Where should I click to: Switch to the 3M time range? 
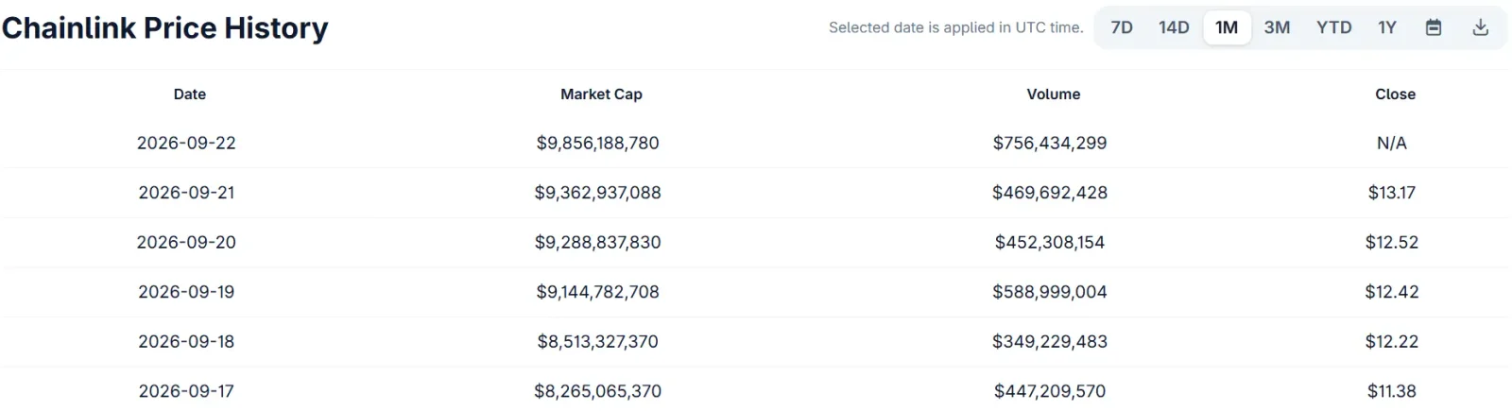pos(1277,27)
